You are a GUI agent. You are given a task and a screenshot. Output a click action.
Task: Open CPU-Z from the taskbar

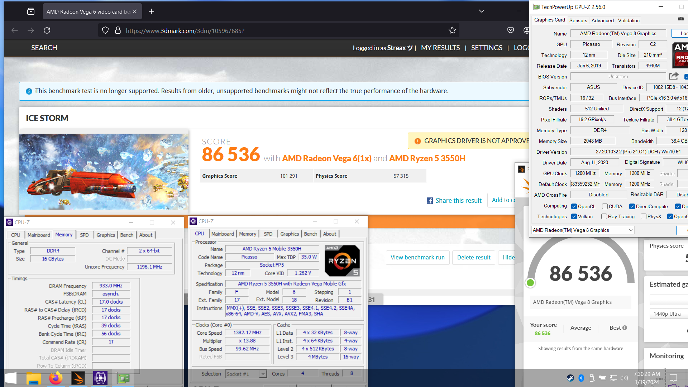[x=100, y=378]
